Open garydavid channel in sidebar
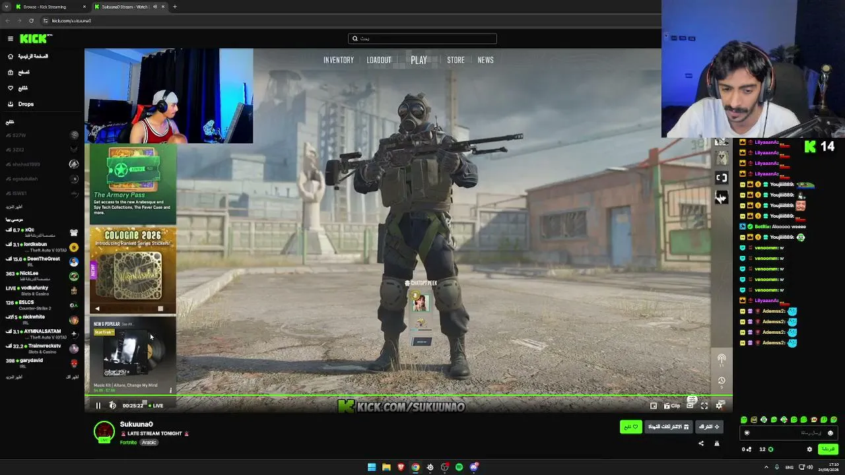 coord(41,363)
